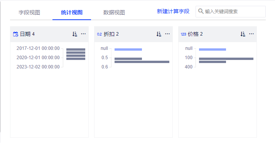Open the more options menu on 日期 card

click(83, 34)
